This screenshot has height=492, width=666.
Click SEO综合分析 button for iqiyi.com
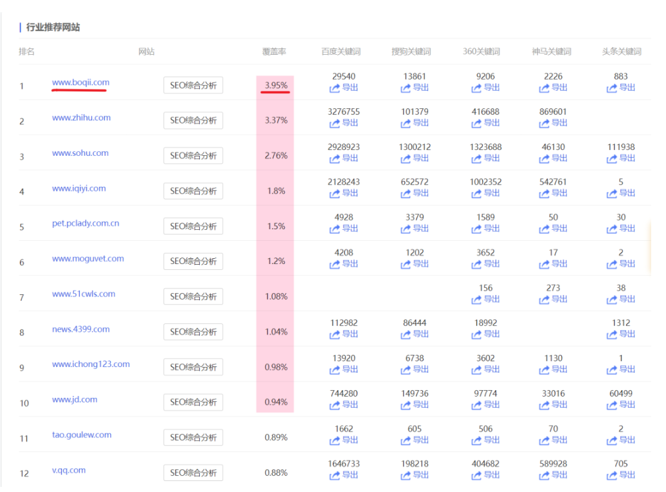[x=193, y=191]
